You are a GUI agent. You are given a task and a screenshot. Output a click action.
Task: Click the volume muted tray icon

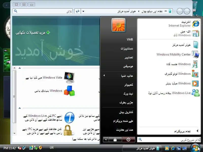pyautogui.click(x=20, y=148)
